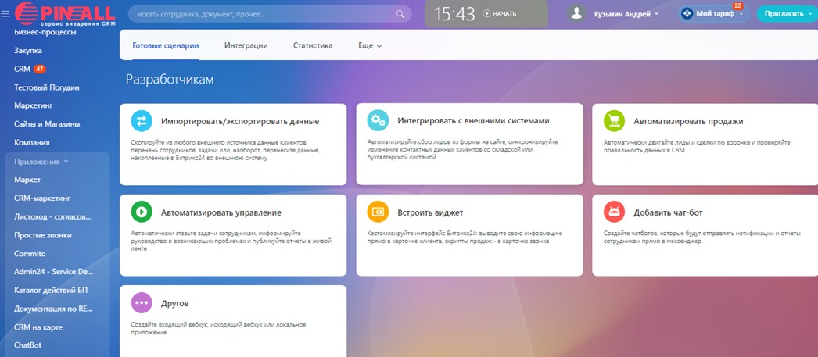Click the green play icon for management automation
The width and height of the screenshot is (818, 357).
click(142, 212)
